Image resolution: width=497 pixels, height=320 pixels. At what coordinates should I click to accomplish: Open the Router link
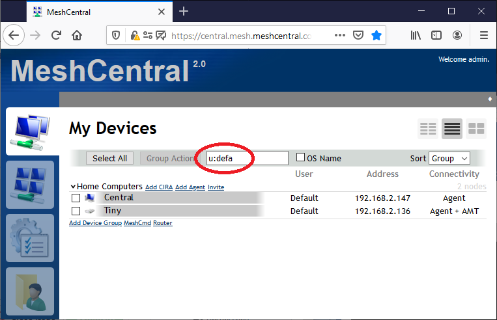[x=163, y=223]
